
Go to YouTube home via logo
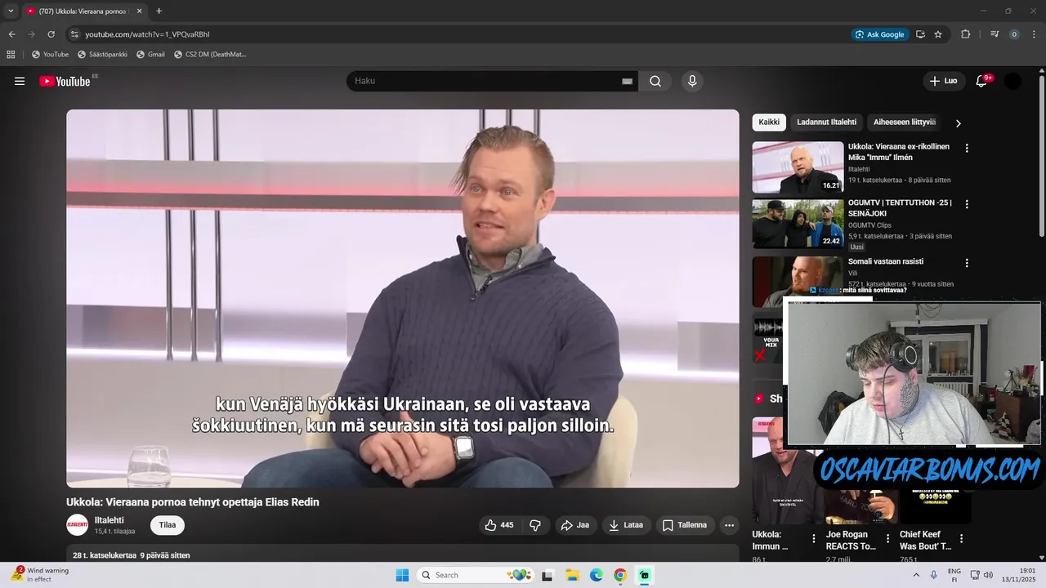pos(65,81)
